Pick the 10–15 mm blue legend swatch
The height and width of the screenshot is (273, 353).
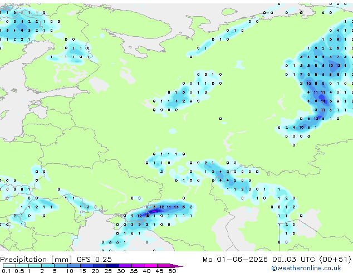click(x=74, y=266)
